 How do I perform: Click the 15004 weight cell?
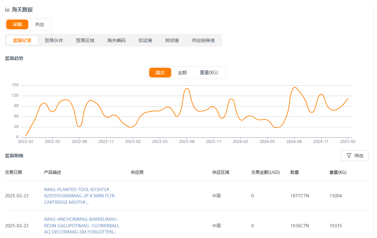point(336,196)
